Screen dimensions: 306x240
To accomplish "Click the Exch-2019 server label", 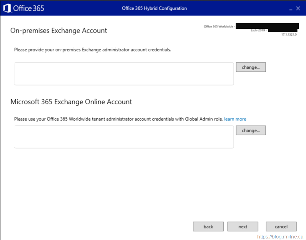I will (x=258, y=31).
